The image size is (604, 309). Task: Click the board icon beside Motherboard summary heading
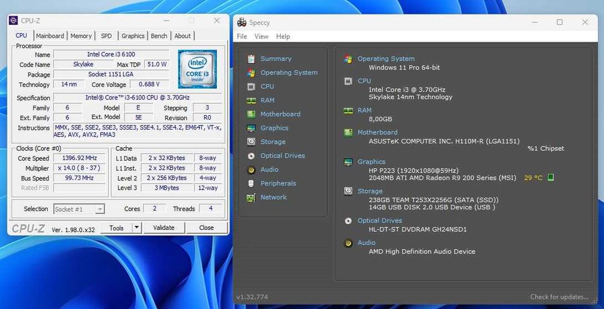point(349,133)
